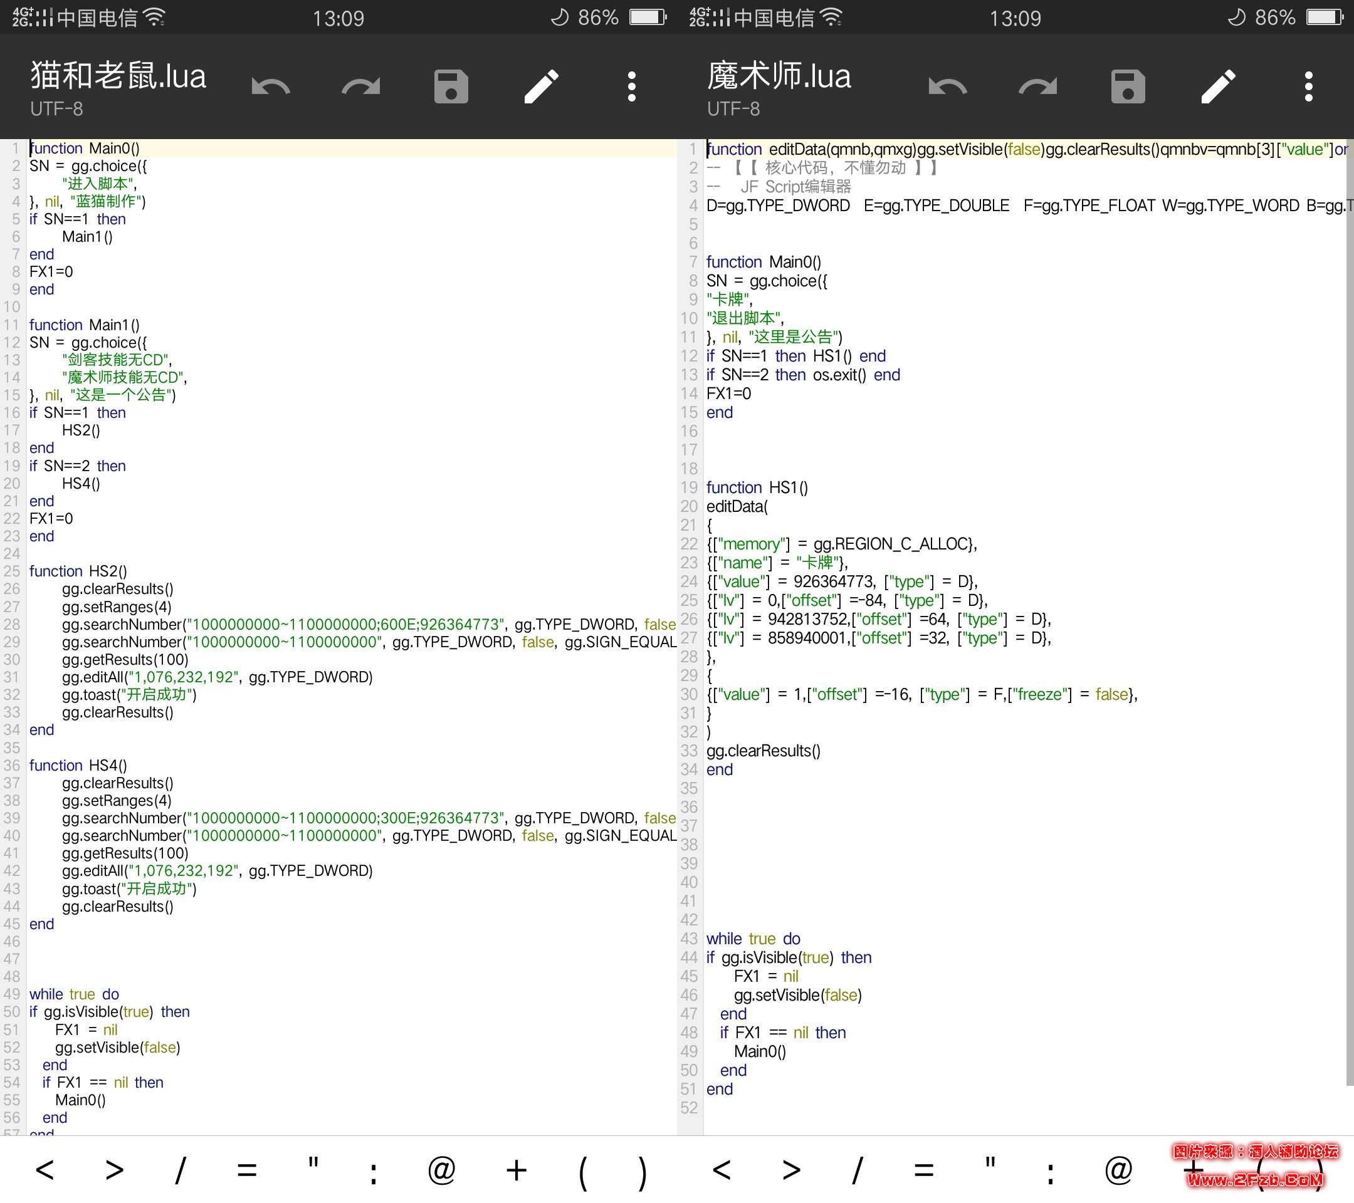
Task: Tap Main0() call on line 49 of right editor
Action: click(760, 1051)
